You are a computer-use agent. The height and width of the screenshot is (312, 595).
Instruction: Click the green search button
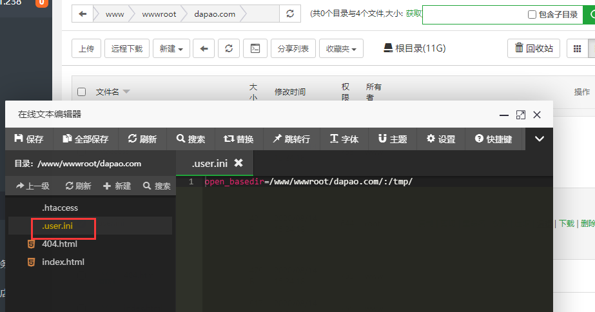click(589, 14)
